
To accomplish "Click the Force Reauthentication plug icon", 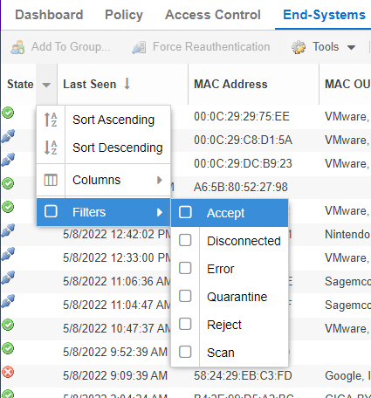I will pos(139,47).
